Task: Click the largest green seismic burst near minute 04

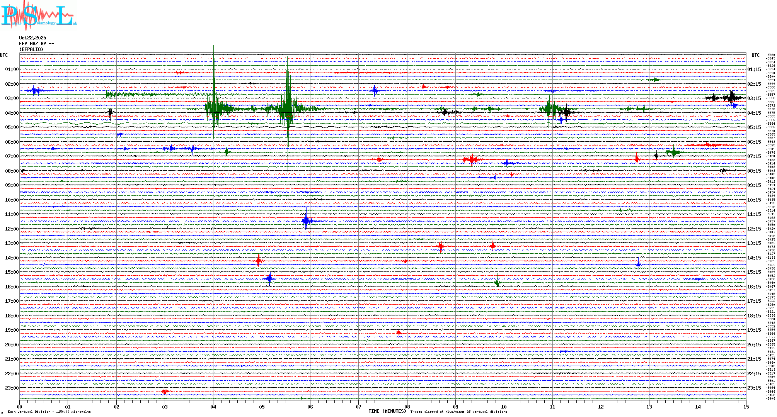Action: click(214, 108)
